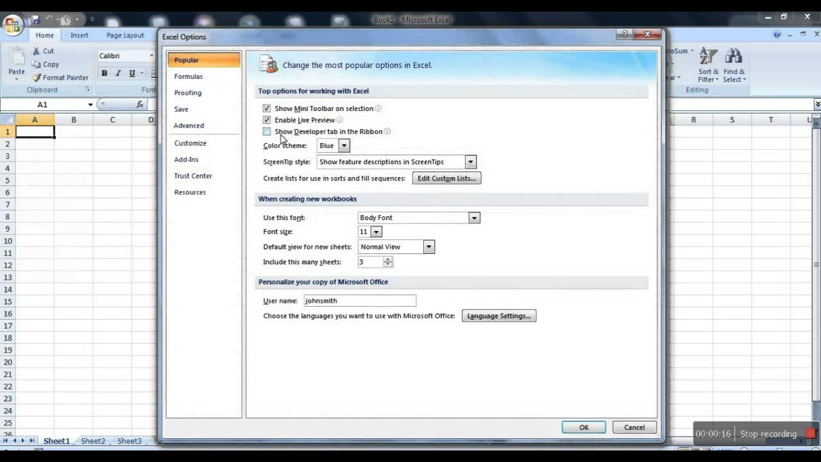
Task: Select the Popular category
Action: [204, 60]
